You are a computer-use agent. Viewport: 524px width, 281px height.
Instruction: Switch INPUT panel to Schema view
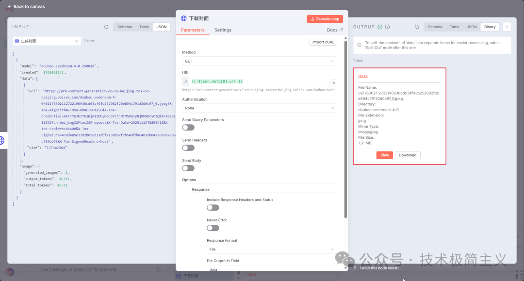coord(125,27)
